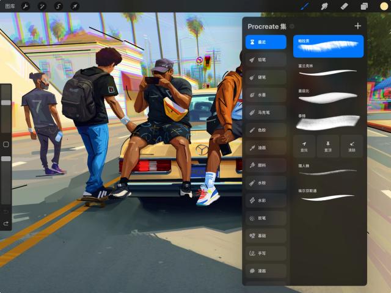Open the 水彩 brush category
This screenshot has height=293, width=391.
[266, 200]
